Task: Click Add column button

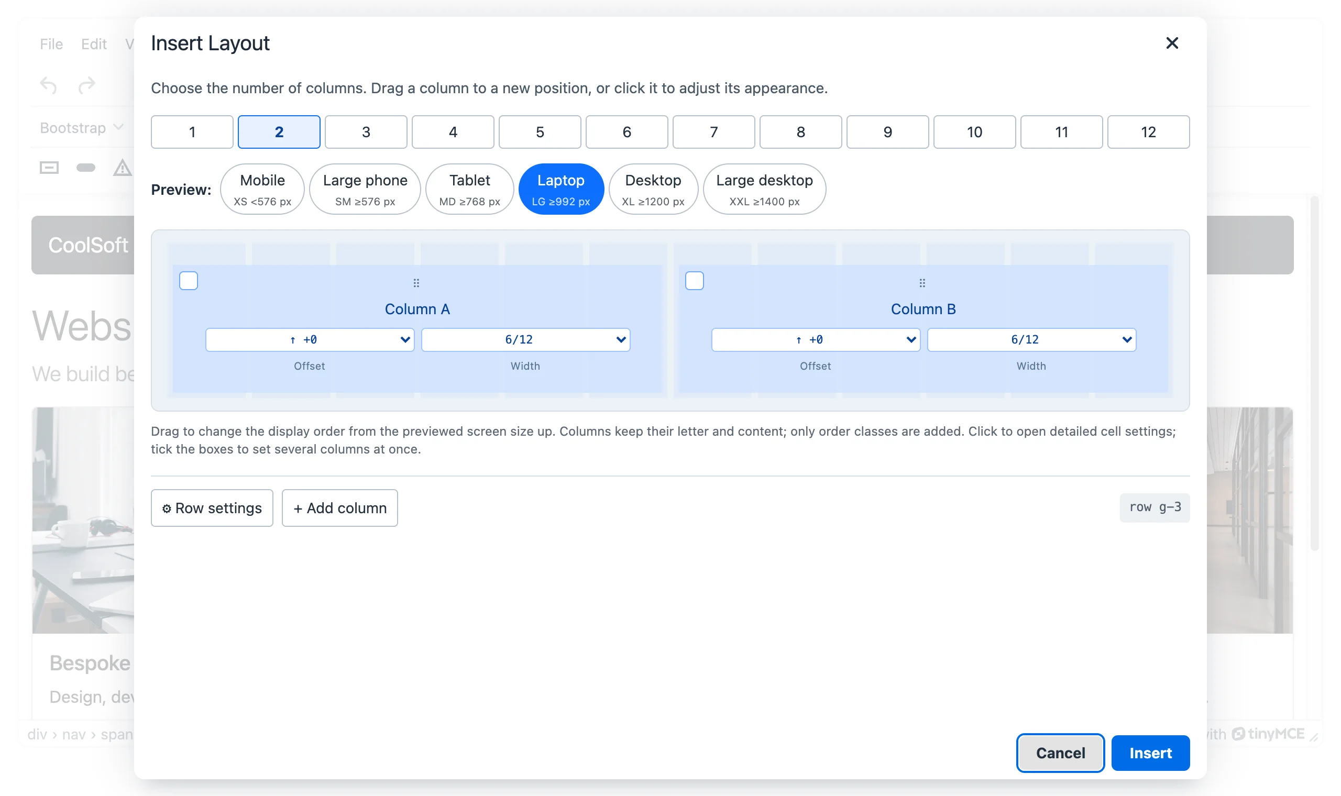Action: [x=339, y=507]
